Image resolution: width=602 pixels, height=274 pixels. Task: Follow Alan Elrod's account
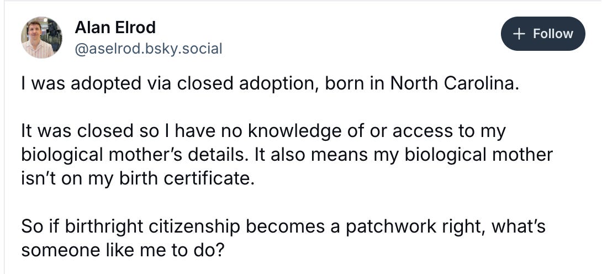543,34
